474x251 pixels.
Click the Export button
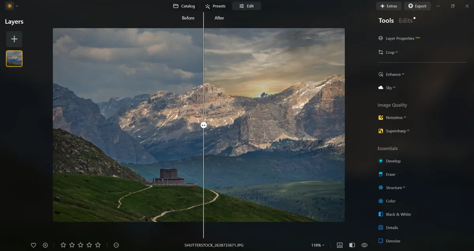pyautogui.click(x=417, y=6)
